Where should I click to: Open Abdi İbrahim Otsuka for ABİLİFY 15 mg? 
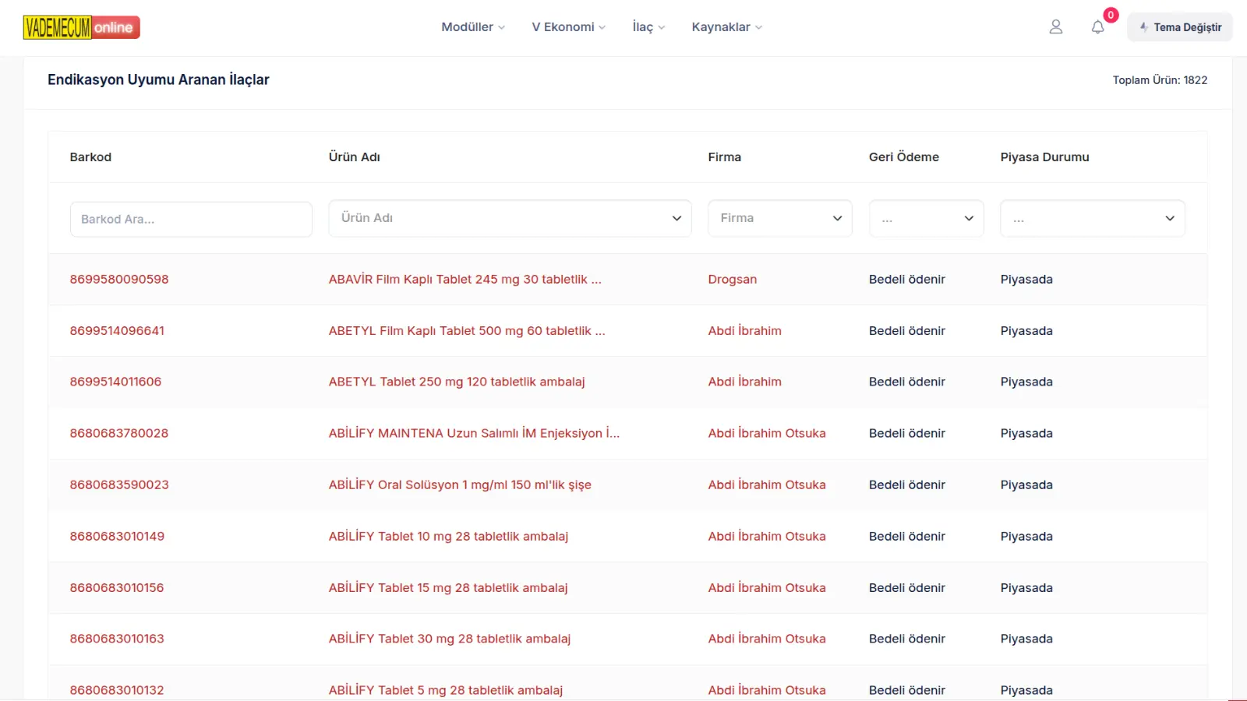pyautogui.click(x=767, y=587)
